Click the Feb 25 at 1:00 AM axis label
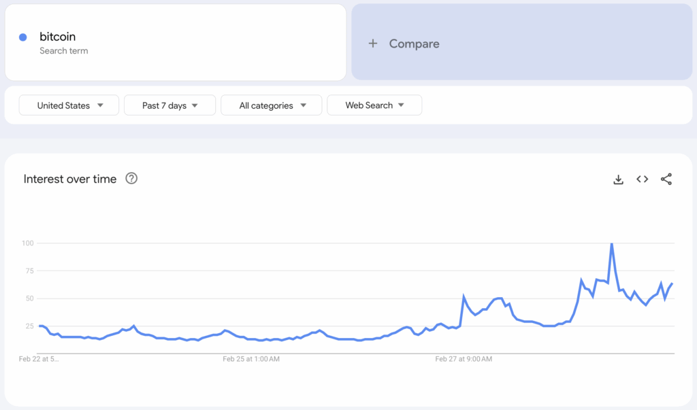 252,359
